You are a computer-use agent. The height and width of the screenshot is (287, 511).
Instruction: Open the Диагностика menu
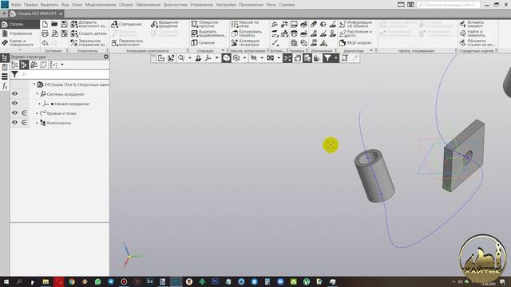click(176, 5)
